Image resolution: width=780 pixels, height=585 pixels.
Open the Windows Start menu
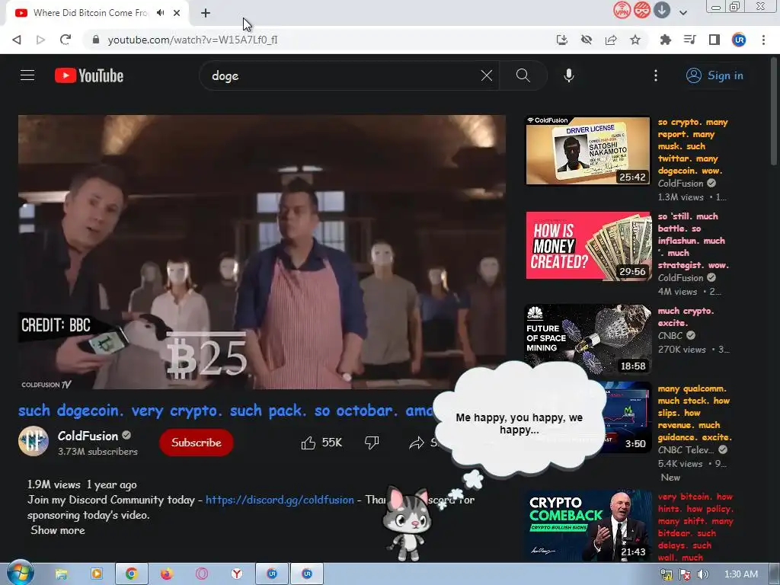pos(20,574)
